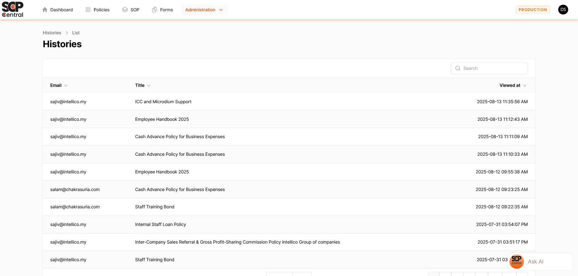Open the Ask AI chat bubble icon

pos(517,262)
